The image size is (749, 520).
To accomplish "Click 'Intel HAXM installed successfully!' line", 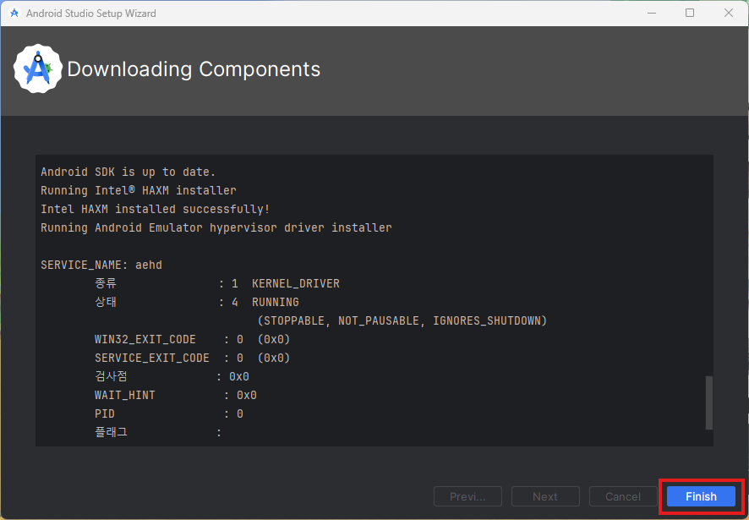I will pos(156,209).
